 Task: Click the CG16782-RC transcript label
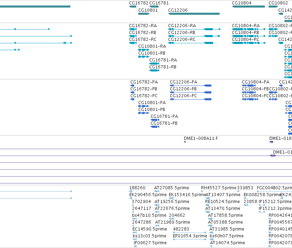[143, 40]
